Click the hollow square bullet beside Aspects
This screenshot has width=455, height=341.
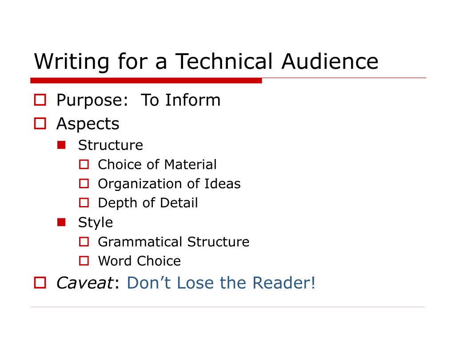40,123
